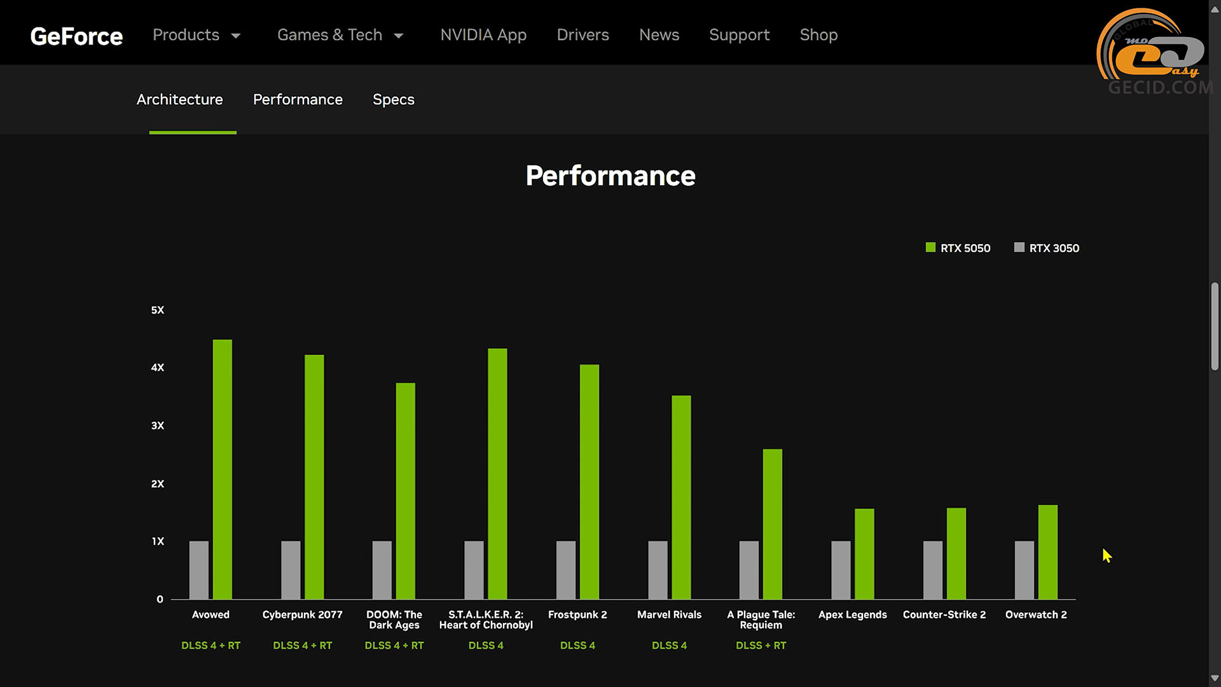Open the Support page

coord(739,35)
